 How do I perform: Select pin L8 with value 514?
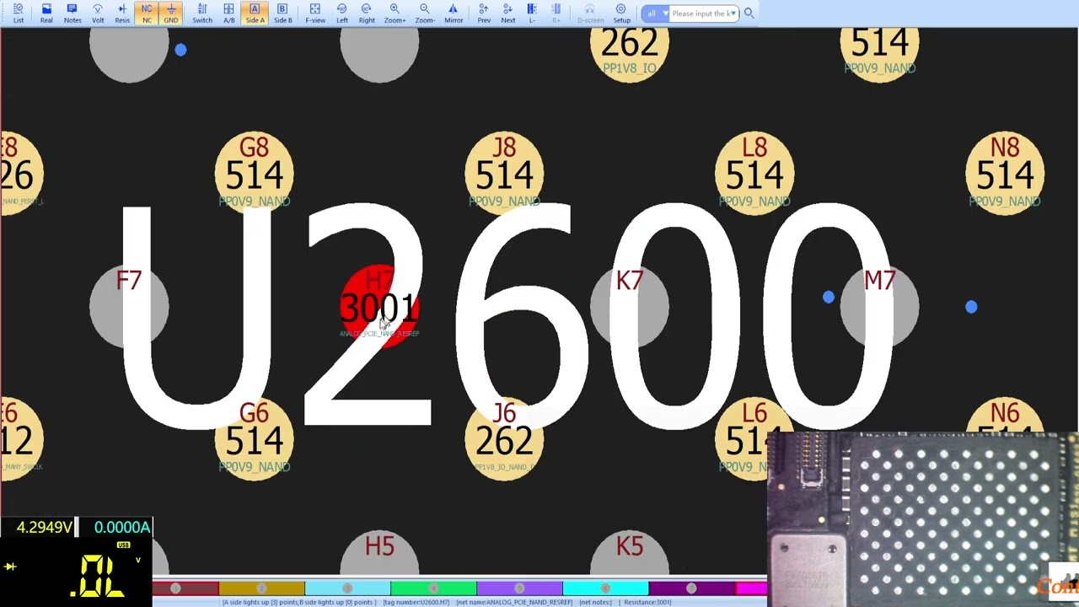(754, 173)
